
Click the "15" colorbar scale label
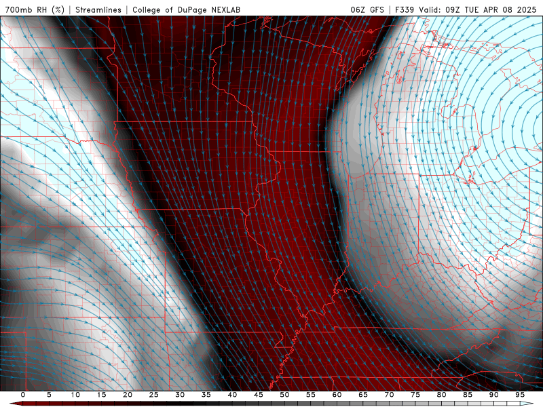[101, 395]
